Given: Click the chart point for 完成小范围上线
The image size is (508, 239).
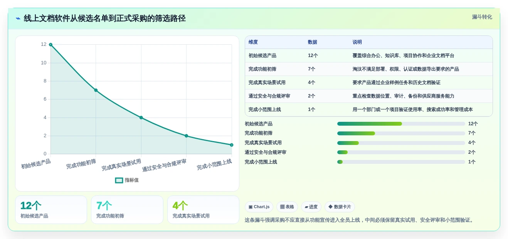Looking at the screenshot, I should coord(232,145).
